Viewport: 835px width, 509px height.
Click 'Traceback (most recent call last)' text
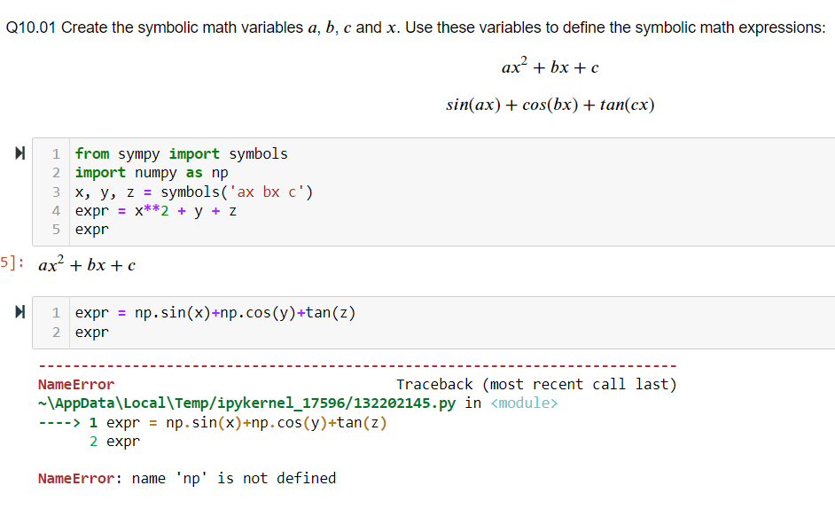[536, 385]
